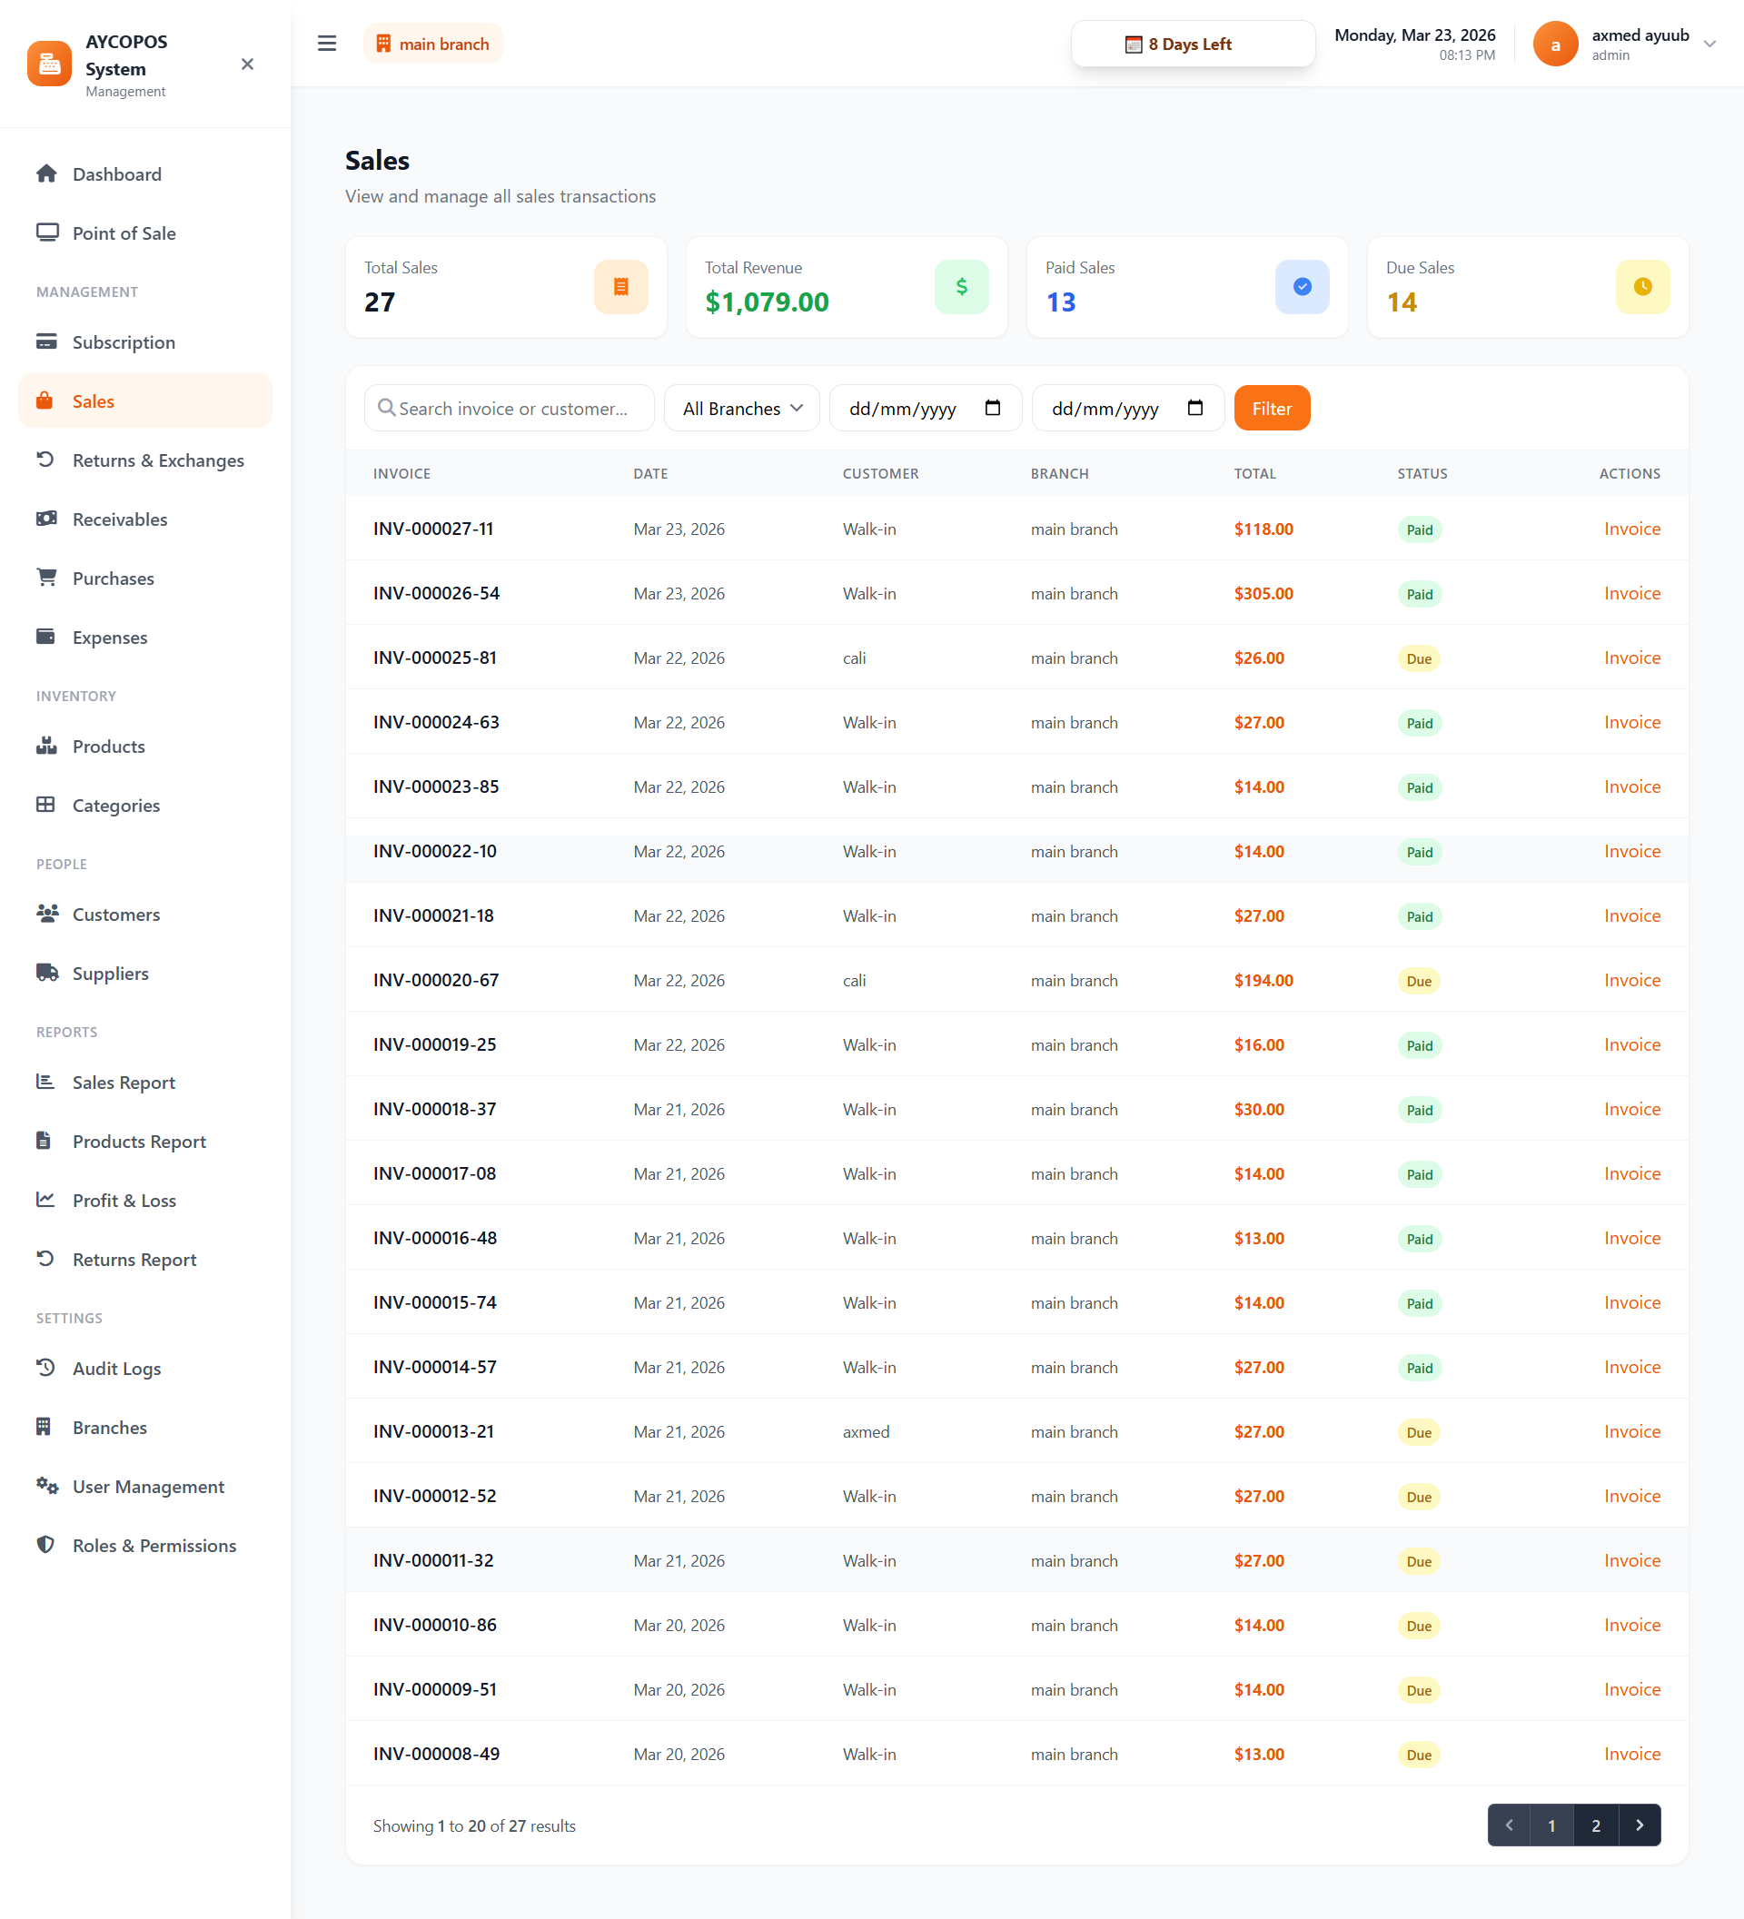Screen dimensions: 1744x1919
Task: Focus the Search invoice or customer field
Action: tap(510, 409)
